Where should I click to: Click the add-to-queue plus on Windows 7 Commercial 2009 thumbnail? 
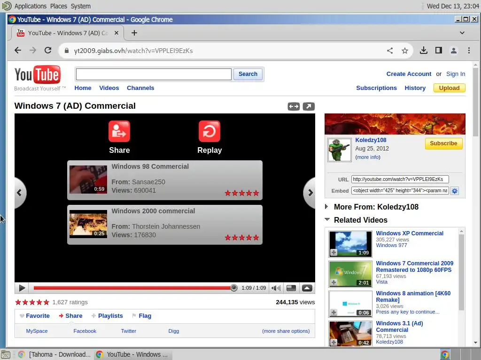(334, 282)
